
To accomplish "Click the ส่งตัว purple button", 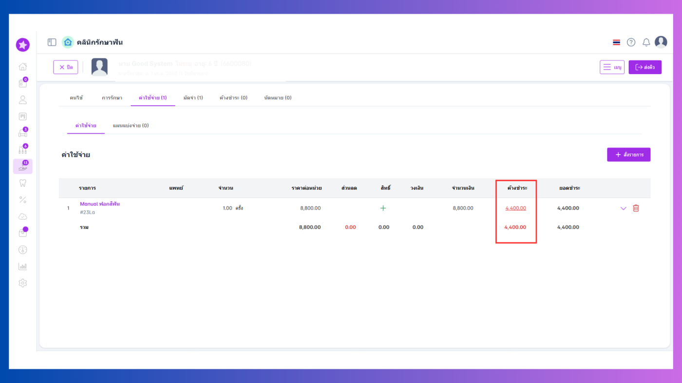I will [645, 67].
